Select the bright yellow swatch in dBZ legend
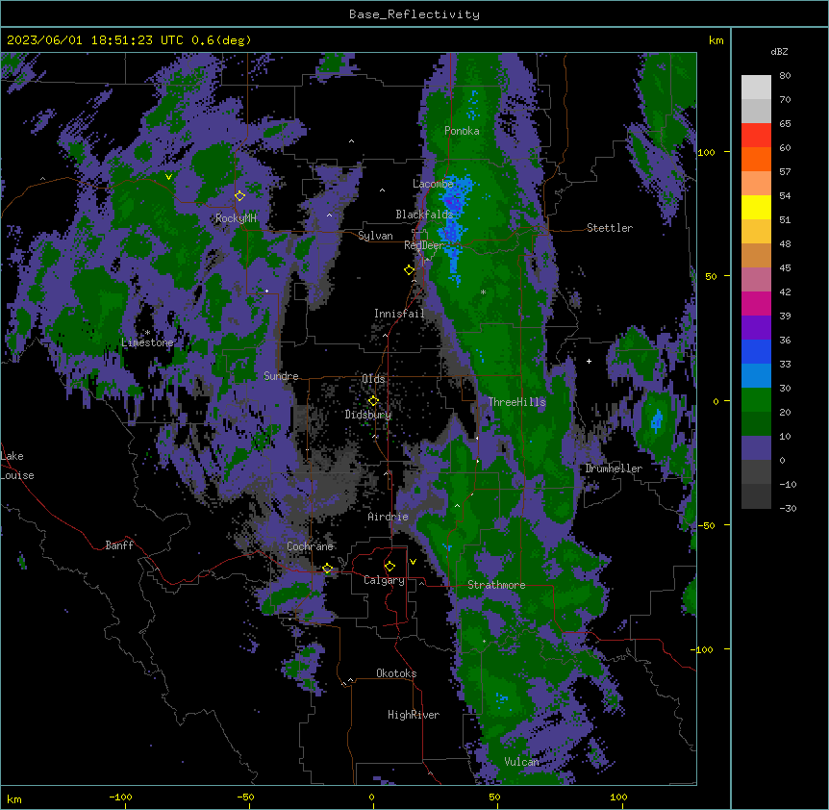Screen dimensions: 829x810 click(x=756, y=208)
